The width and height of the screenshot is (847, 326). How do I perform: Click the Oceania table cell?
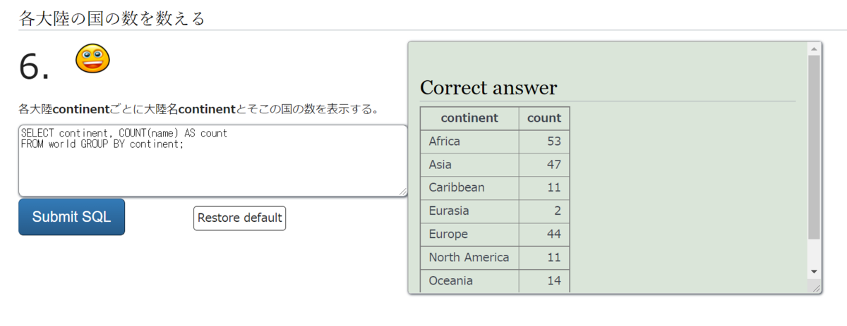pos(469,281)
